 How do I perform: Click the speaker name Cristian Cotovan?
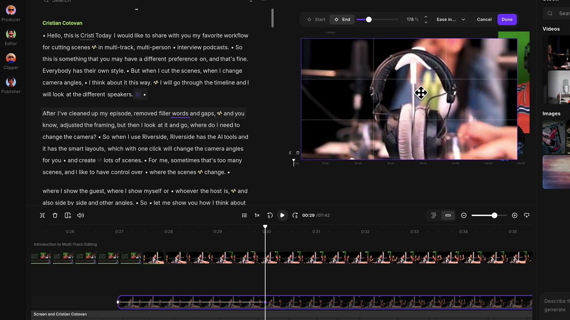[x=62, y=23]
